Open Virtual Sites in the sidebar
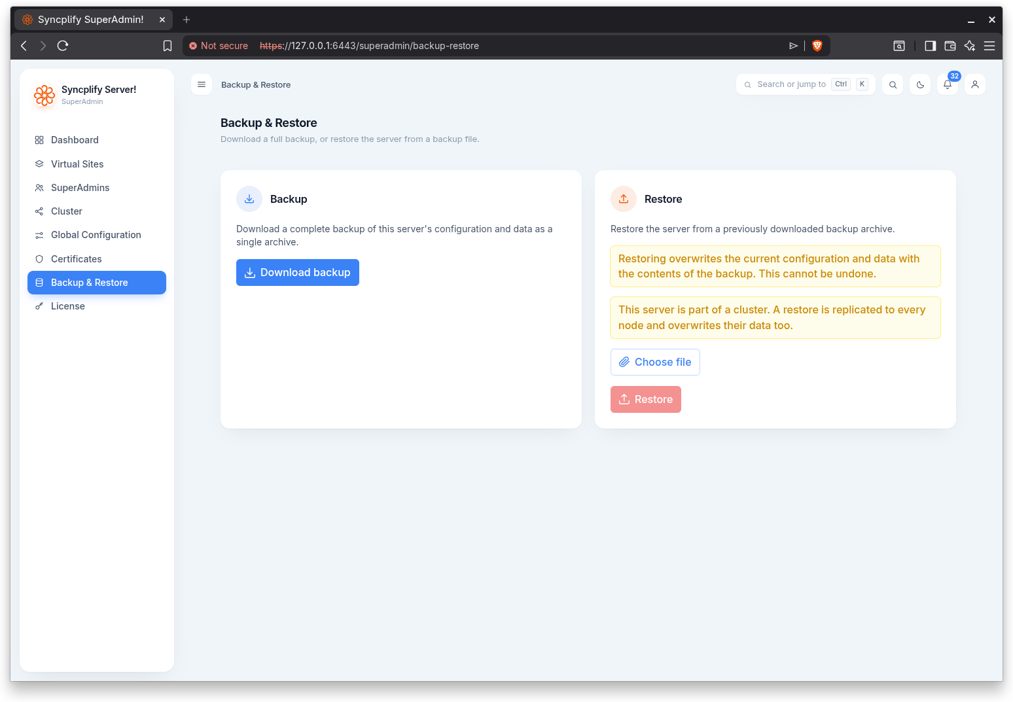 [x=97, y=164]
